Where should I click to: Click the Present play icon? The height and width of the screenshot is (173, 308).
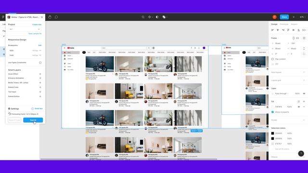pos(294,17)
